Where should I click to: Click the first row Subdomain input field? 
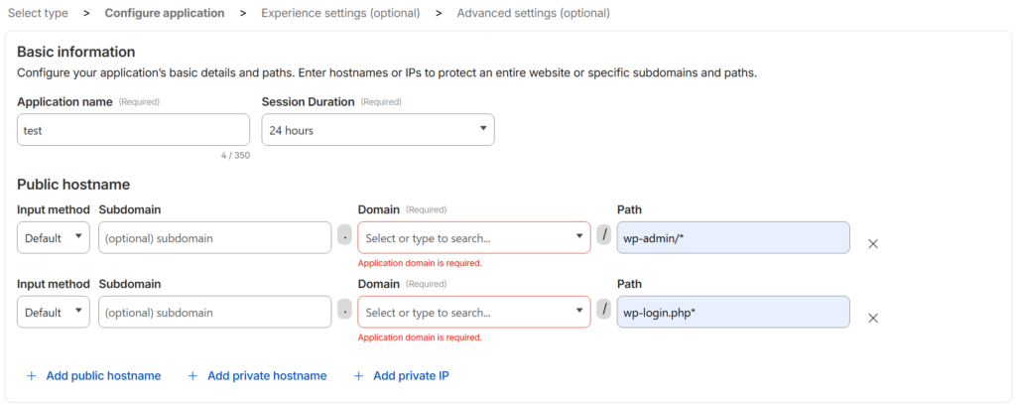(214, 238)
